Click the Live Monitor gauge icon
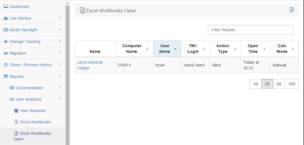The width and height of the screenshot is (304, 145). tap(6, 18)
